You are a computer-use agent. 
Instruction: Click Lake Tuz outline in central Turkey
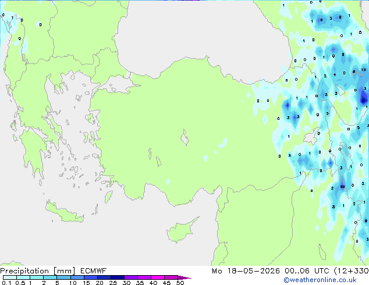click(185, 138)
